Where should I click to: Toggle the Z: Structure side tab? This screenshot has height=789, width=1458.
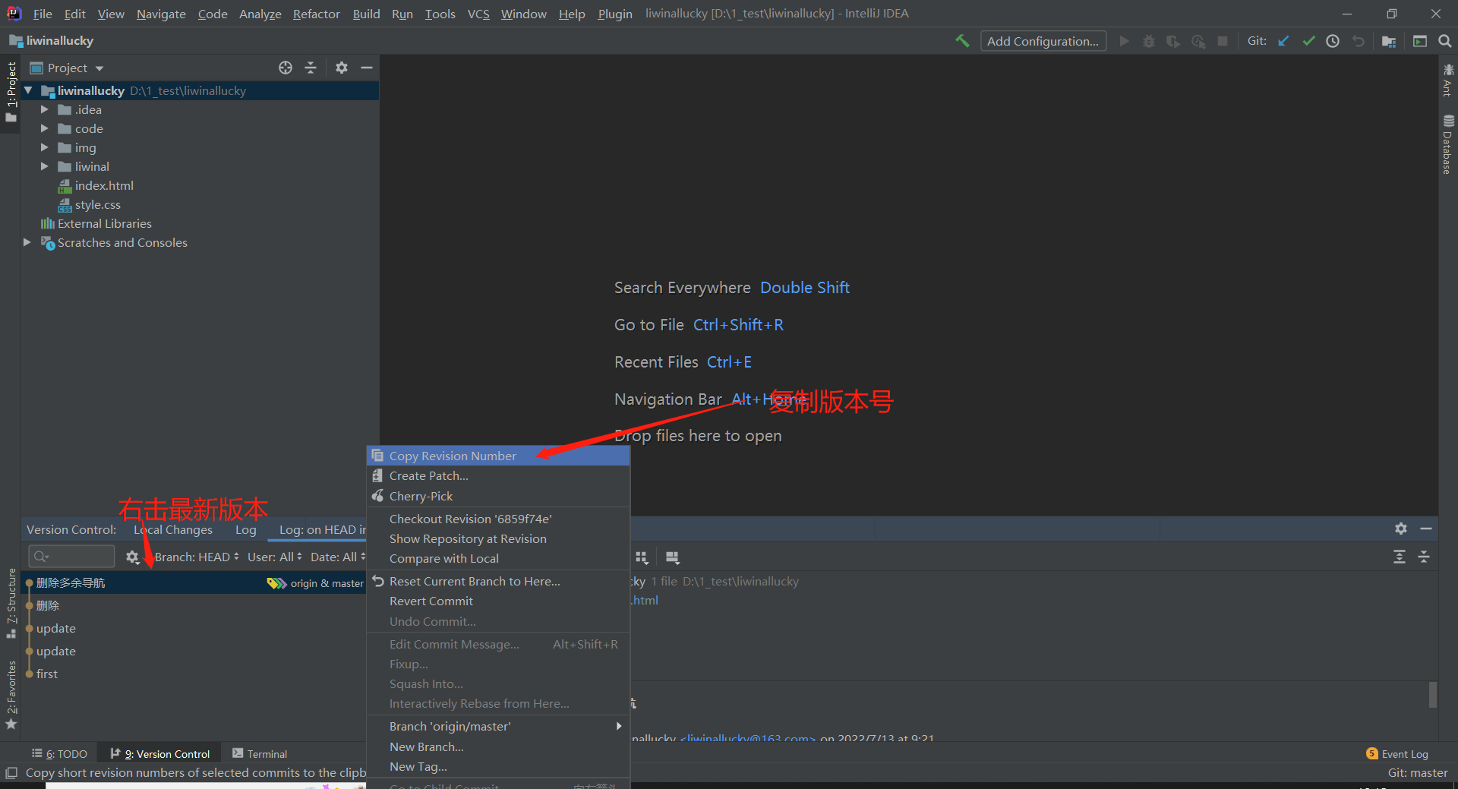(x=11, y=604)
